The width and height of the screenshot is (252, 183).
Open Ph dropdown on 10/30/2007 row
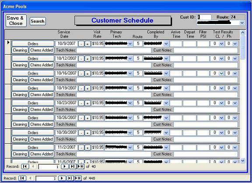(235, 132)
